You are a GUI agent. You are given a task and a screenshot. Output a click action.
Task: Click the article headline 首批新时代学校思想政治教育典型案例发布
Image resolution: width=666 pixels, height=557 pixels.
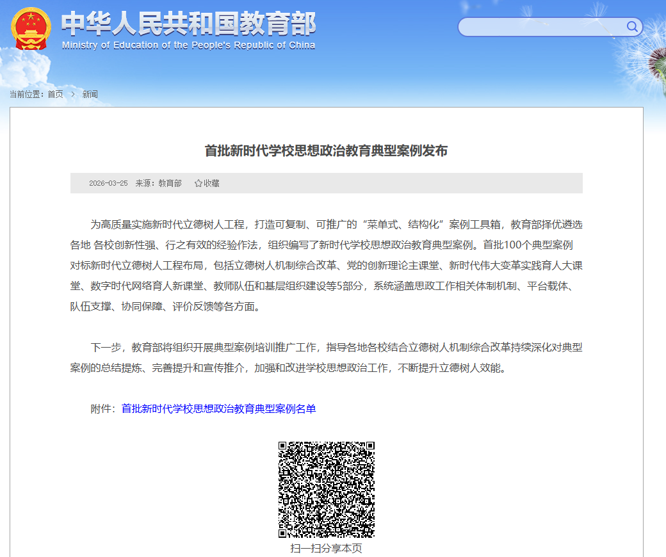pyautogui.click(x=326, y=150)
